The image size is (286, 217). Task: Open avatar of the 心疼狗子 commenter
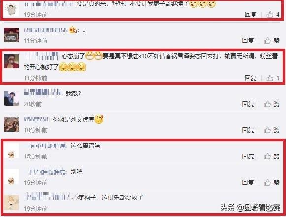[x=11, y=203]
